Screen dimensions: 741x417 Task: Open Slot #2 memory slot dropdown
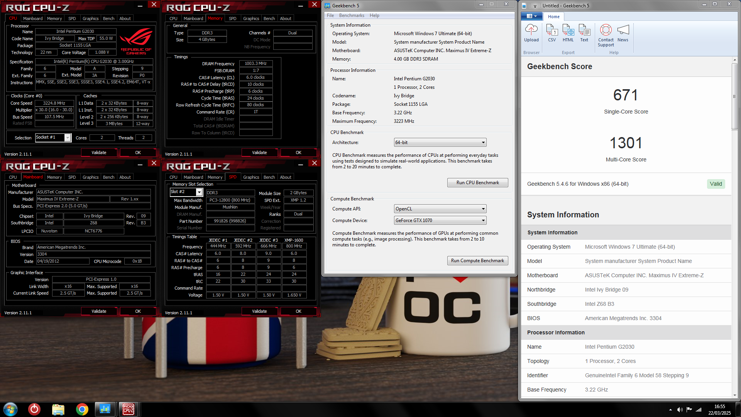click(x=186, y=192)
